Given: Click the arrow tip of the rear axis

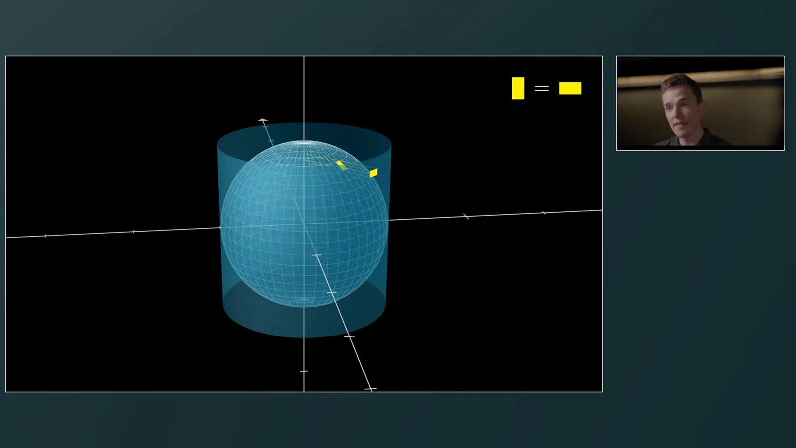Looking at the screenshot, I should click(263, 120).
